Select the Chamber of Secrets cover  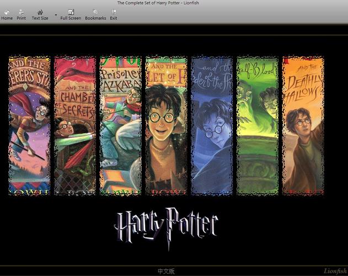[75, 126]
